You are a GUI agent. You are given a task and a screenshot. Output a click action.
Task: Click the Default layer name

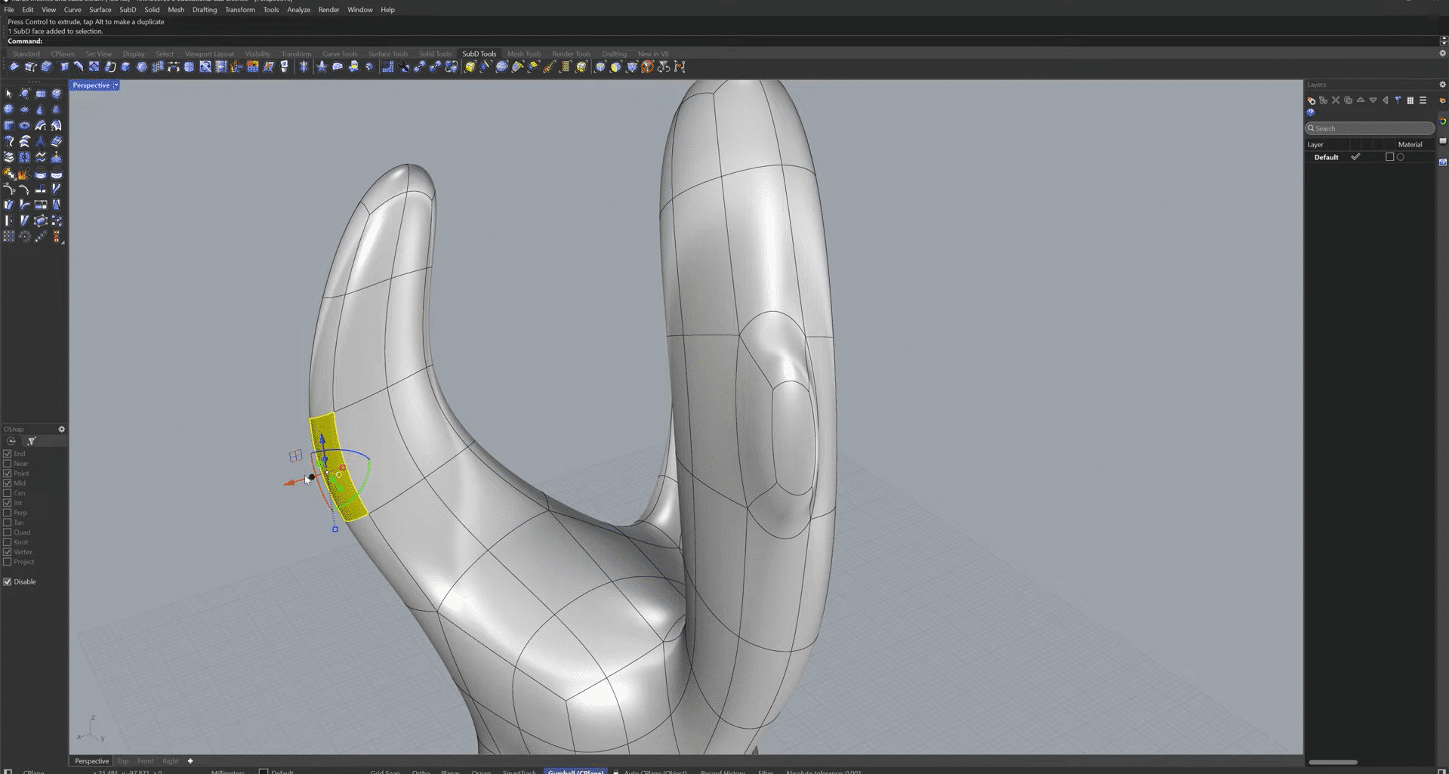click(x=1326, y=157)
